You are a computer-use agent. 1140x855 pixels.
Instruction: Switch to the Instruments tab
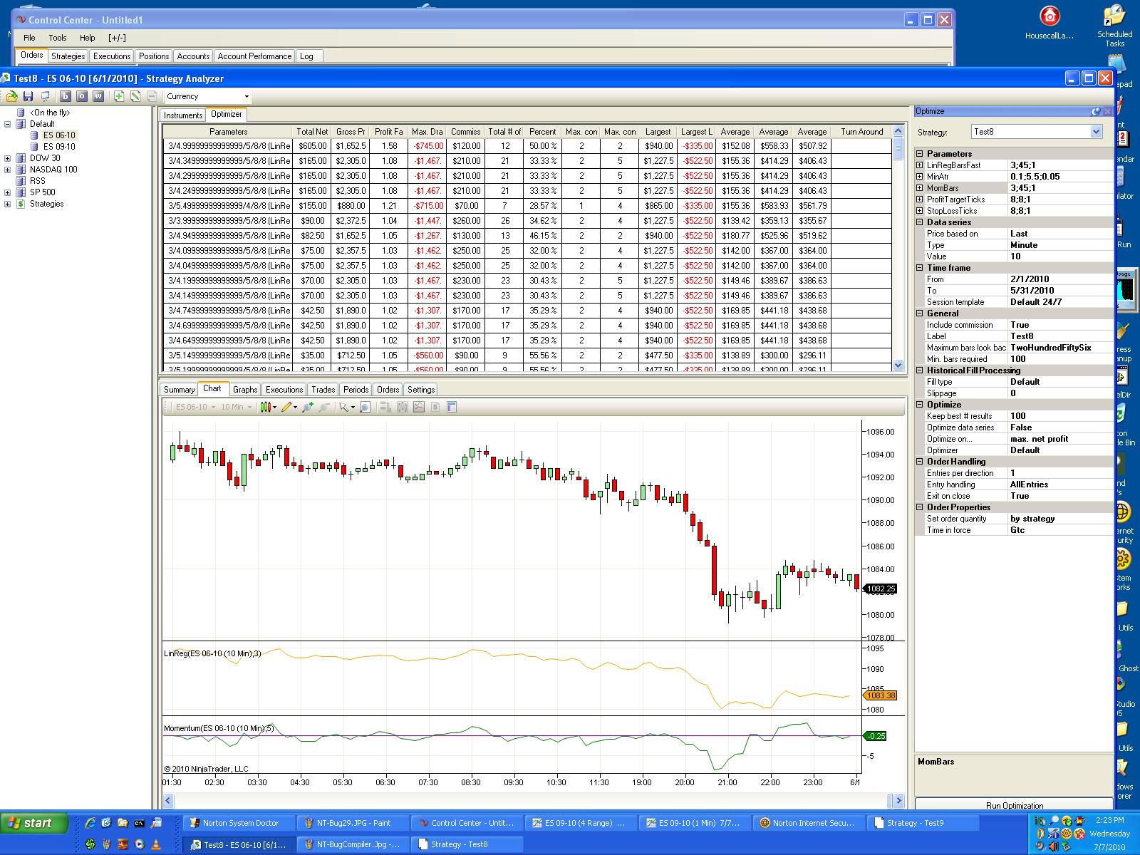pos(183,115)
